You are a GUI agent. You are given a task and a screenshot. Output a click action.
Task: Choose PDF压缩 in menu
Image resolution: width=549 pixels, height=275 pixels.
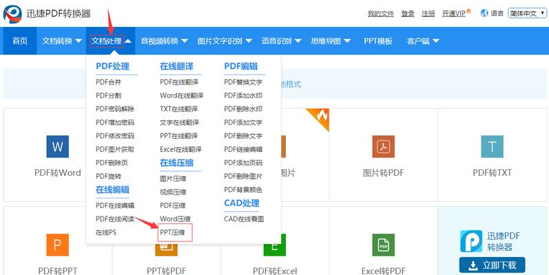pos(173,206)
